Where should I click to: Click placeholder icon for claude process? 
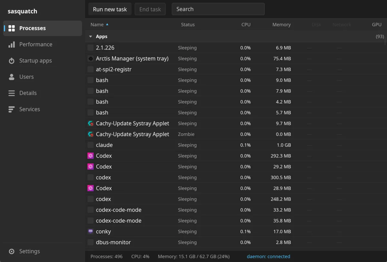click(91, 145)
